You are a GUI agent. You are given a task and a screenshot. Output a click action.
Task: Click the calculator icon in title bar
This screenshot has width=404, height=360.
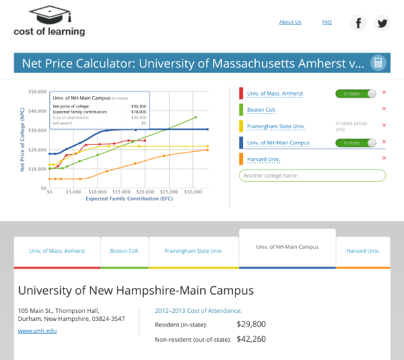point(378,63)
